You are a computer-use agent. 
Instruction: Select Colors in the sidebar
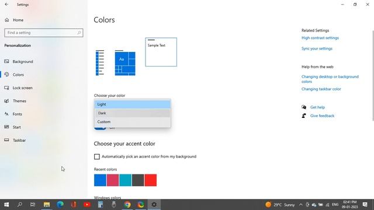[x=14, y=75]
